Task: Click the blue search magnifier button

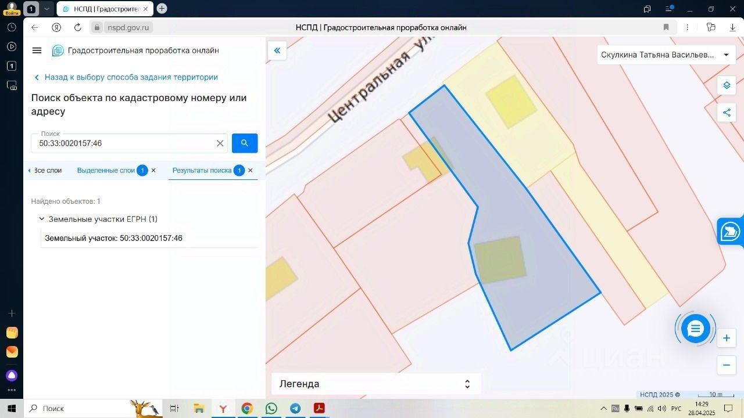Action: click(x=245, y=143)
